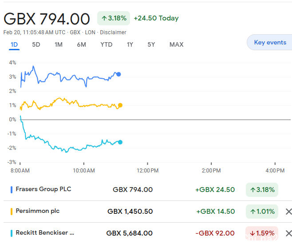This screenshot has height=244, width=292.
Task: Click the yellow Persimmon endpoint dot on chart
Action: point(120,105)
